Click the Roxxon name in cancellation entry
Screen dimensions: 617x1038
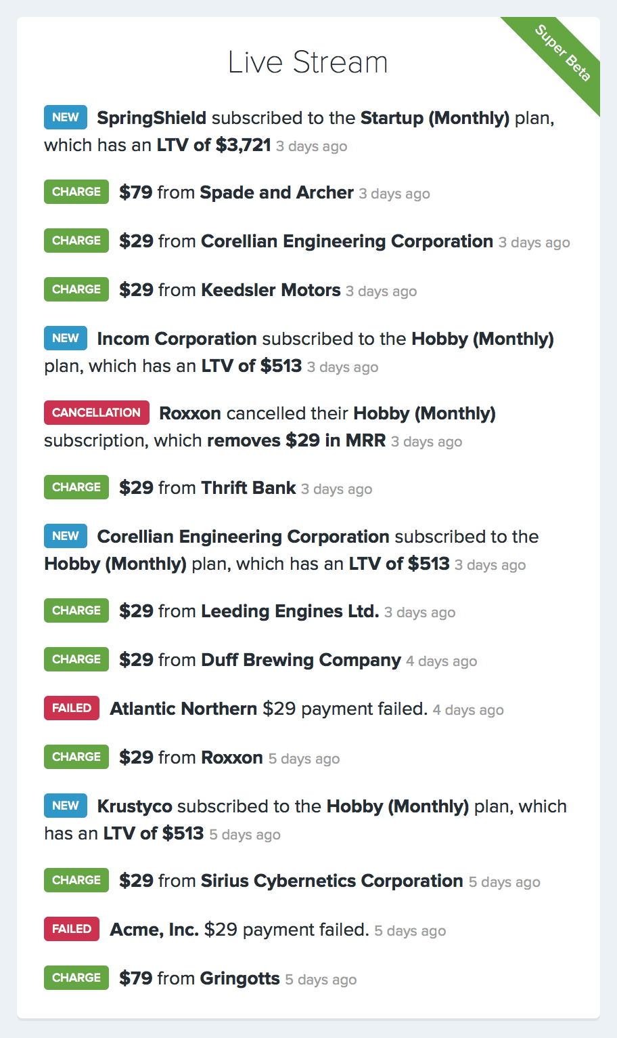pyautogui.click(x=190, y=413)
